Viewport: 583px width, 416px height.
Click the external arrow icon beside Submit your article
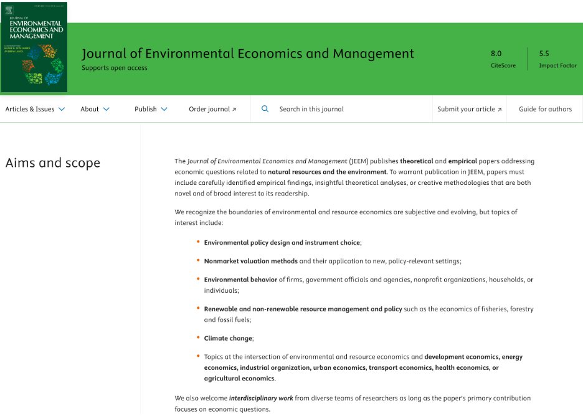point(500,110)
